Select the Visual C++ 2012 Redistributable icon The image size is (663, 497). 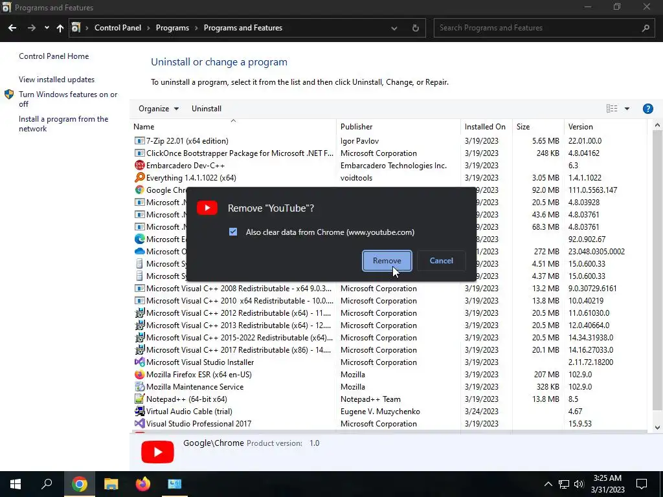139,313
